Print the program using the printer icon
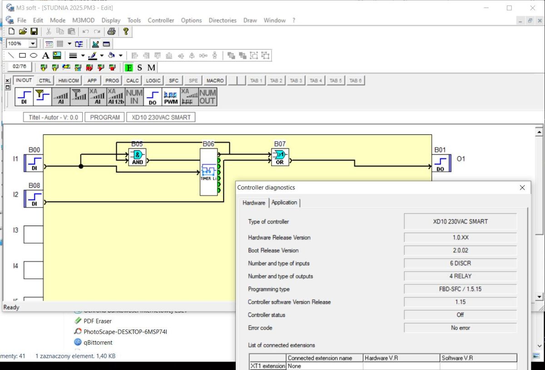This screenshot has height=370, width=545. tap(111, 31)
